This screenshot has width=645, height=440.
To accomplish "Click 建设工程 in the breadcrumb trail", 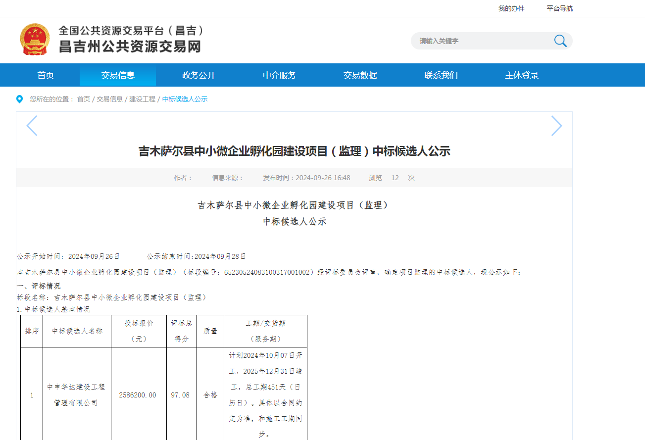I will point(142,99).
